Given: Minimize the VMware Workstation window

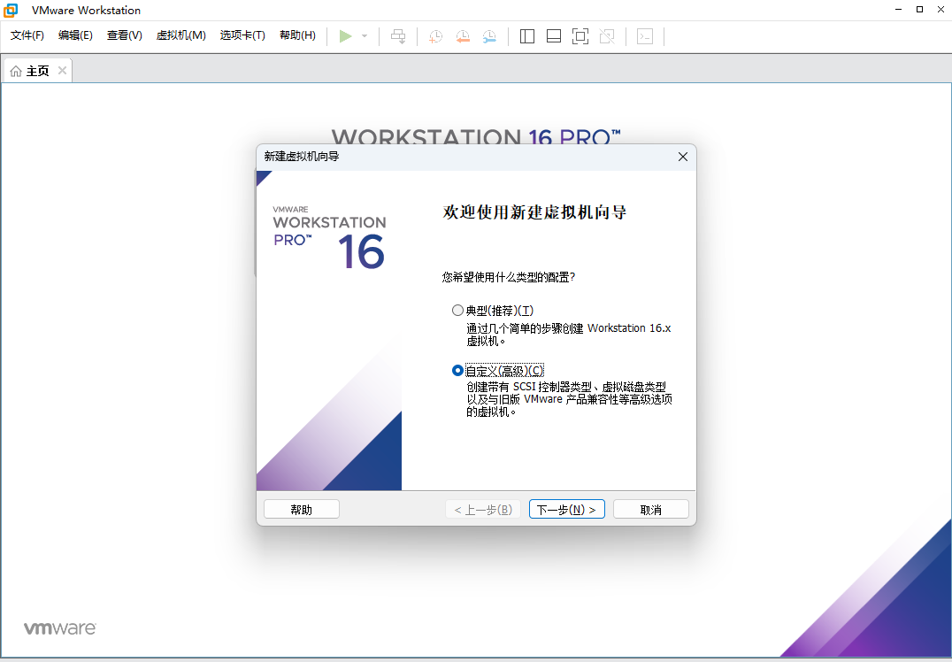Looking at the screenshot, I should point(899,10).
